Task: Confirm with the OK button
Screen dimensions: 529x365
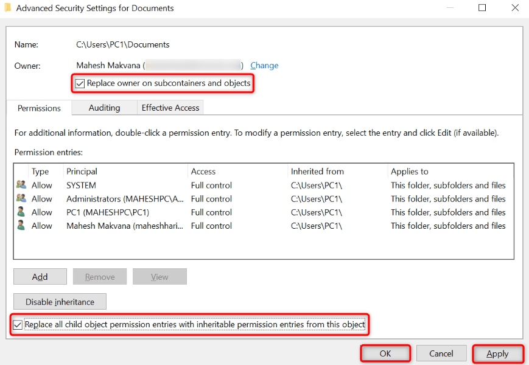Action: point(385,353)
